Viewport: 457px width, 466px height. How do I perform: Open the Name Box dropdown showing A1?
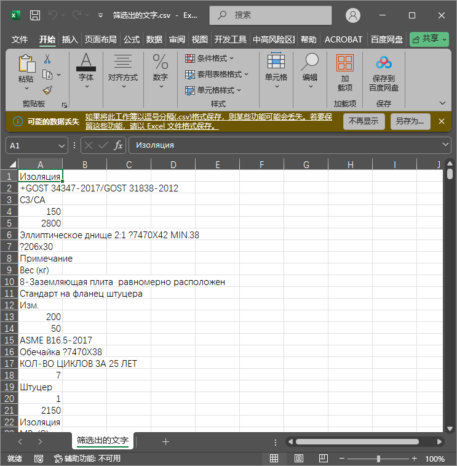coord(62,146)
